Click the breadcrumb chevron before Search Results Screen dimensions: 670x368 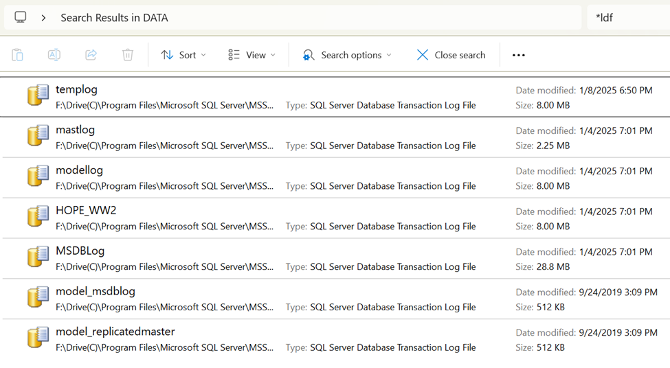pyautogui.click(x=43, y=18)
